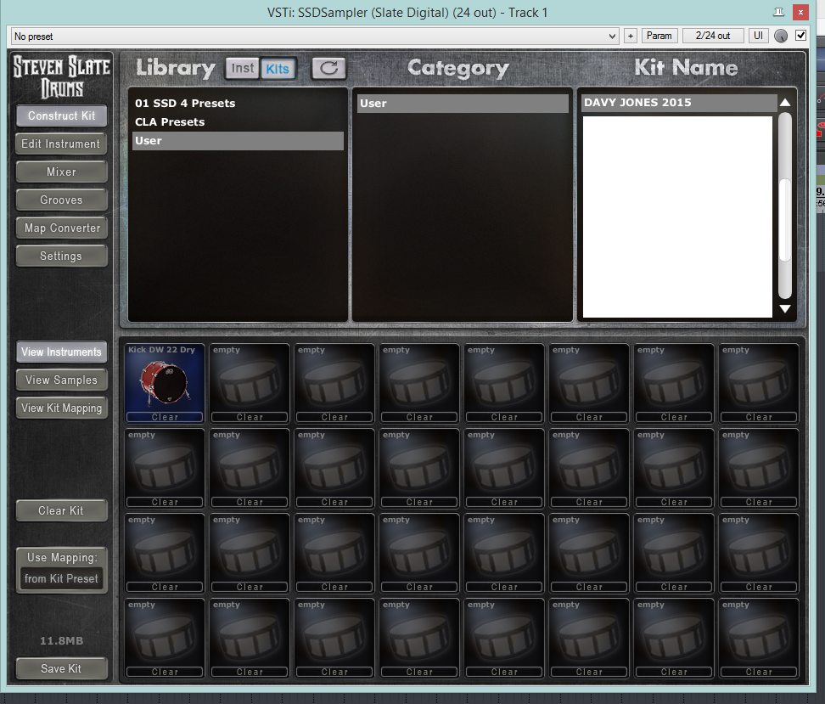Image resolution: width=825 pixels, height=704 pixels.
Task: Switch library view to Inst
Action: point(243,68)
